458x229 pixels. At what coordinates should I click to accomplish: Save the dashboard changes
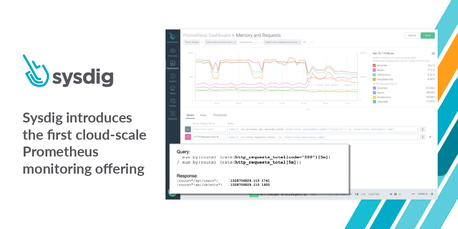[x=427, y=35]
